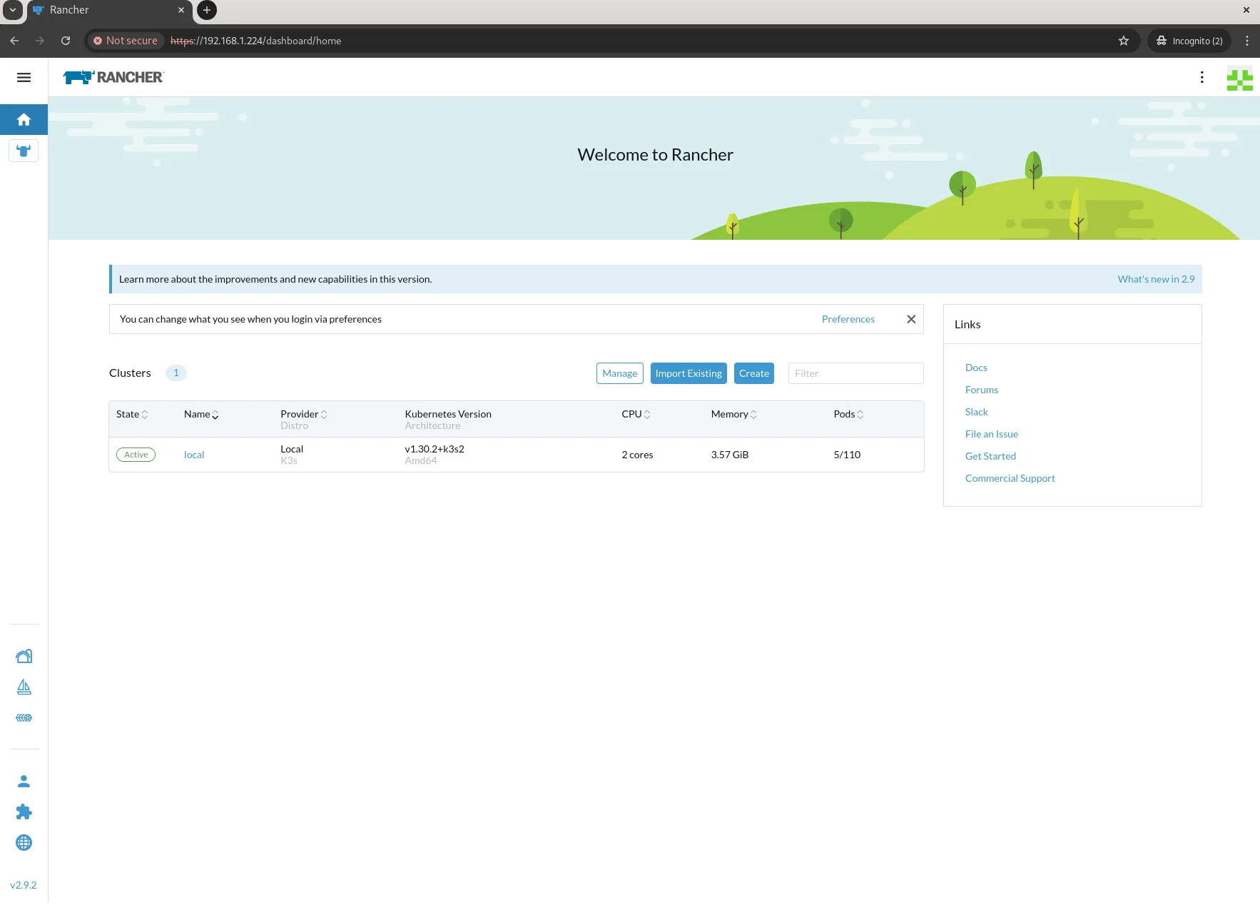The image size is (1260, 905).
Task: Sort clusters by Name column
Action: [201, 414]
